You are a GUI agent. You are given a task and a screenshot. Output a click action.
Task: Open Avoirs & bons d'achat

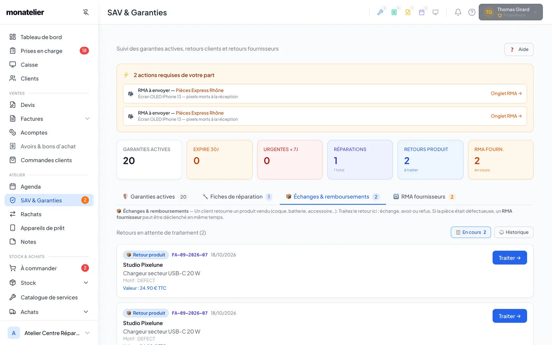click(x=49, y=146)
